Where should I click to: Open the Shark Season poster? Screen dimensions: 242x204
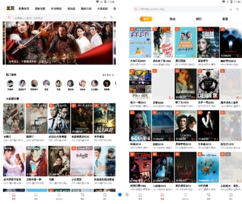click(x=208, y=42)
